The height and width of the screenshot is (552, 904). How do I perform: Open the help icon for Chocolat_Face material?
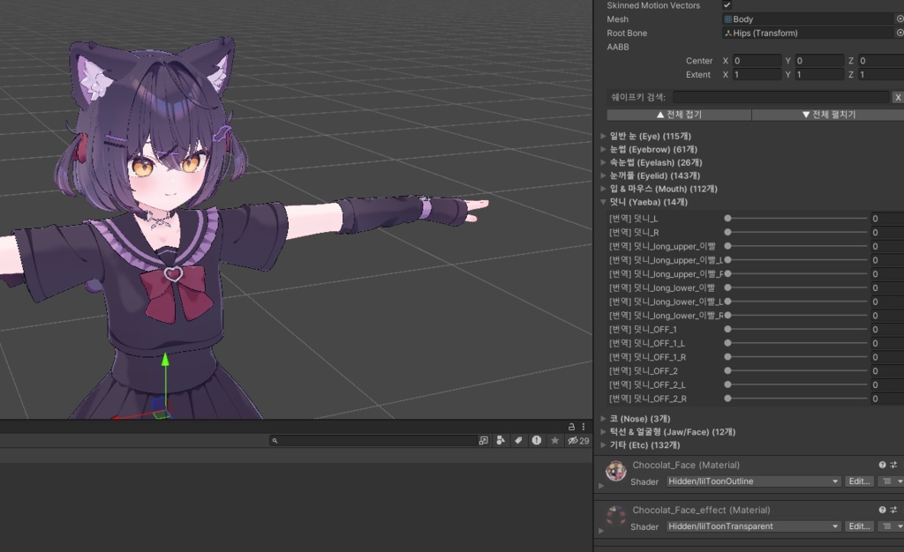pos(882,465)
